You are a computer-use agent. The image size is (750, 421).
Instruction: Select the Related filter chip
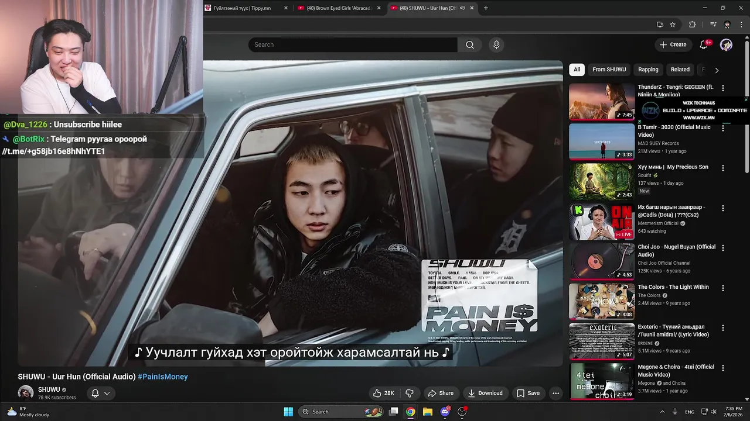tap(680, 70)
